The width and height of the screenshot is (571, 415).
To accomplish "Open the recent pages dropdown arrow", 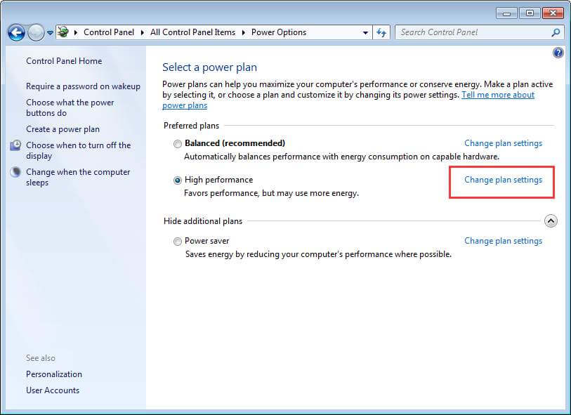I will (x=50, y=33).
